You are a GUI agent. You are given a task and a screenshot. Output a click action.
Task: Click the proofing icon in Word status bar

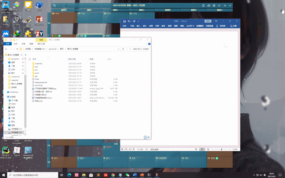(x=146, y=149)
